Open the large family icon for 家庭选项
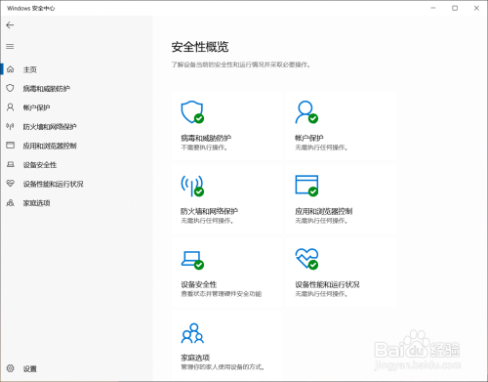Image resolution: width=488 pixels, height=382 pixels. pos(192,333)
